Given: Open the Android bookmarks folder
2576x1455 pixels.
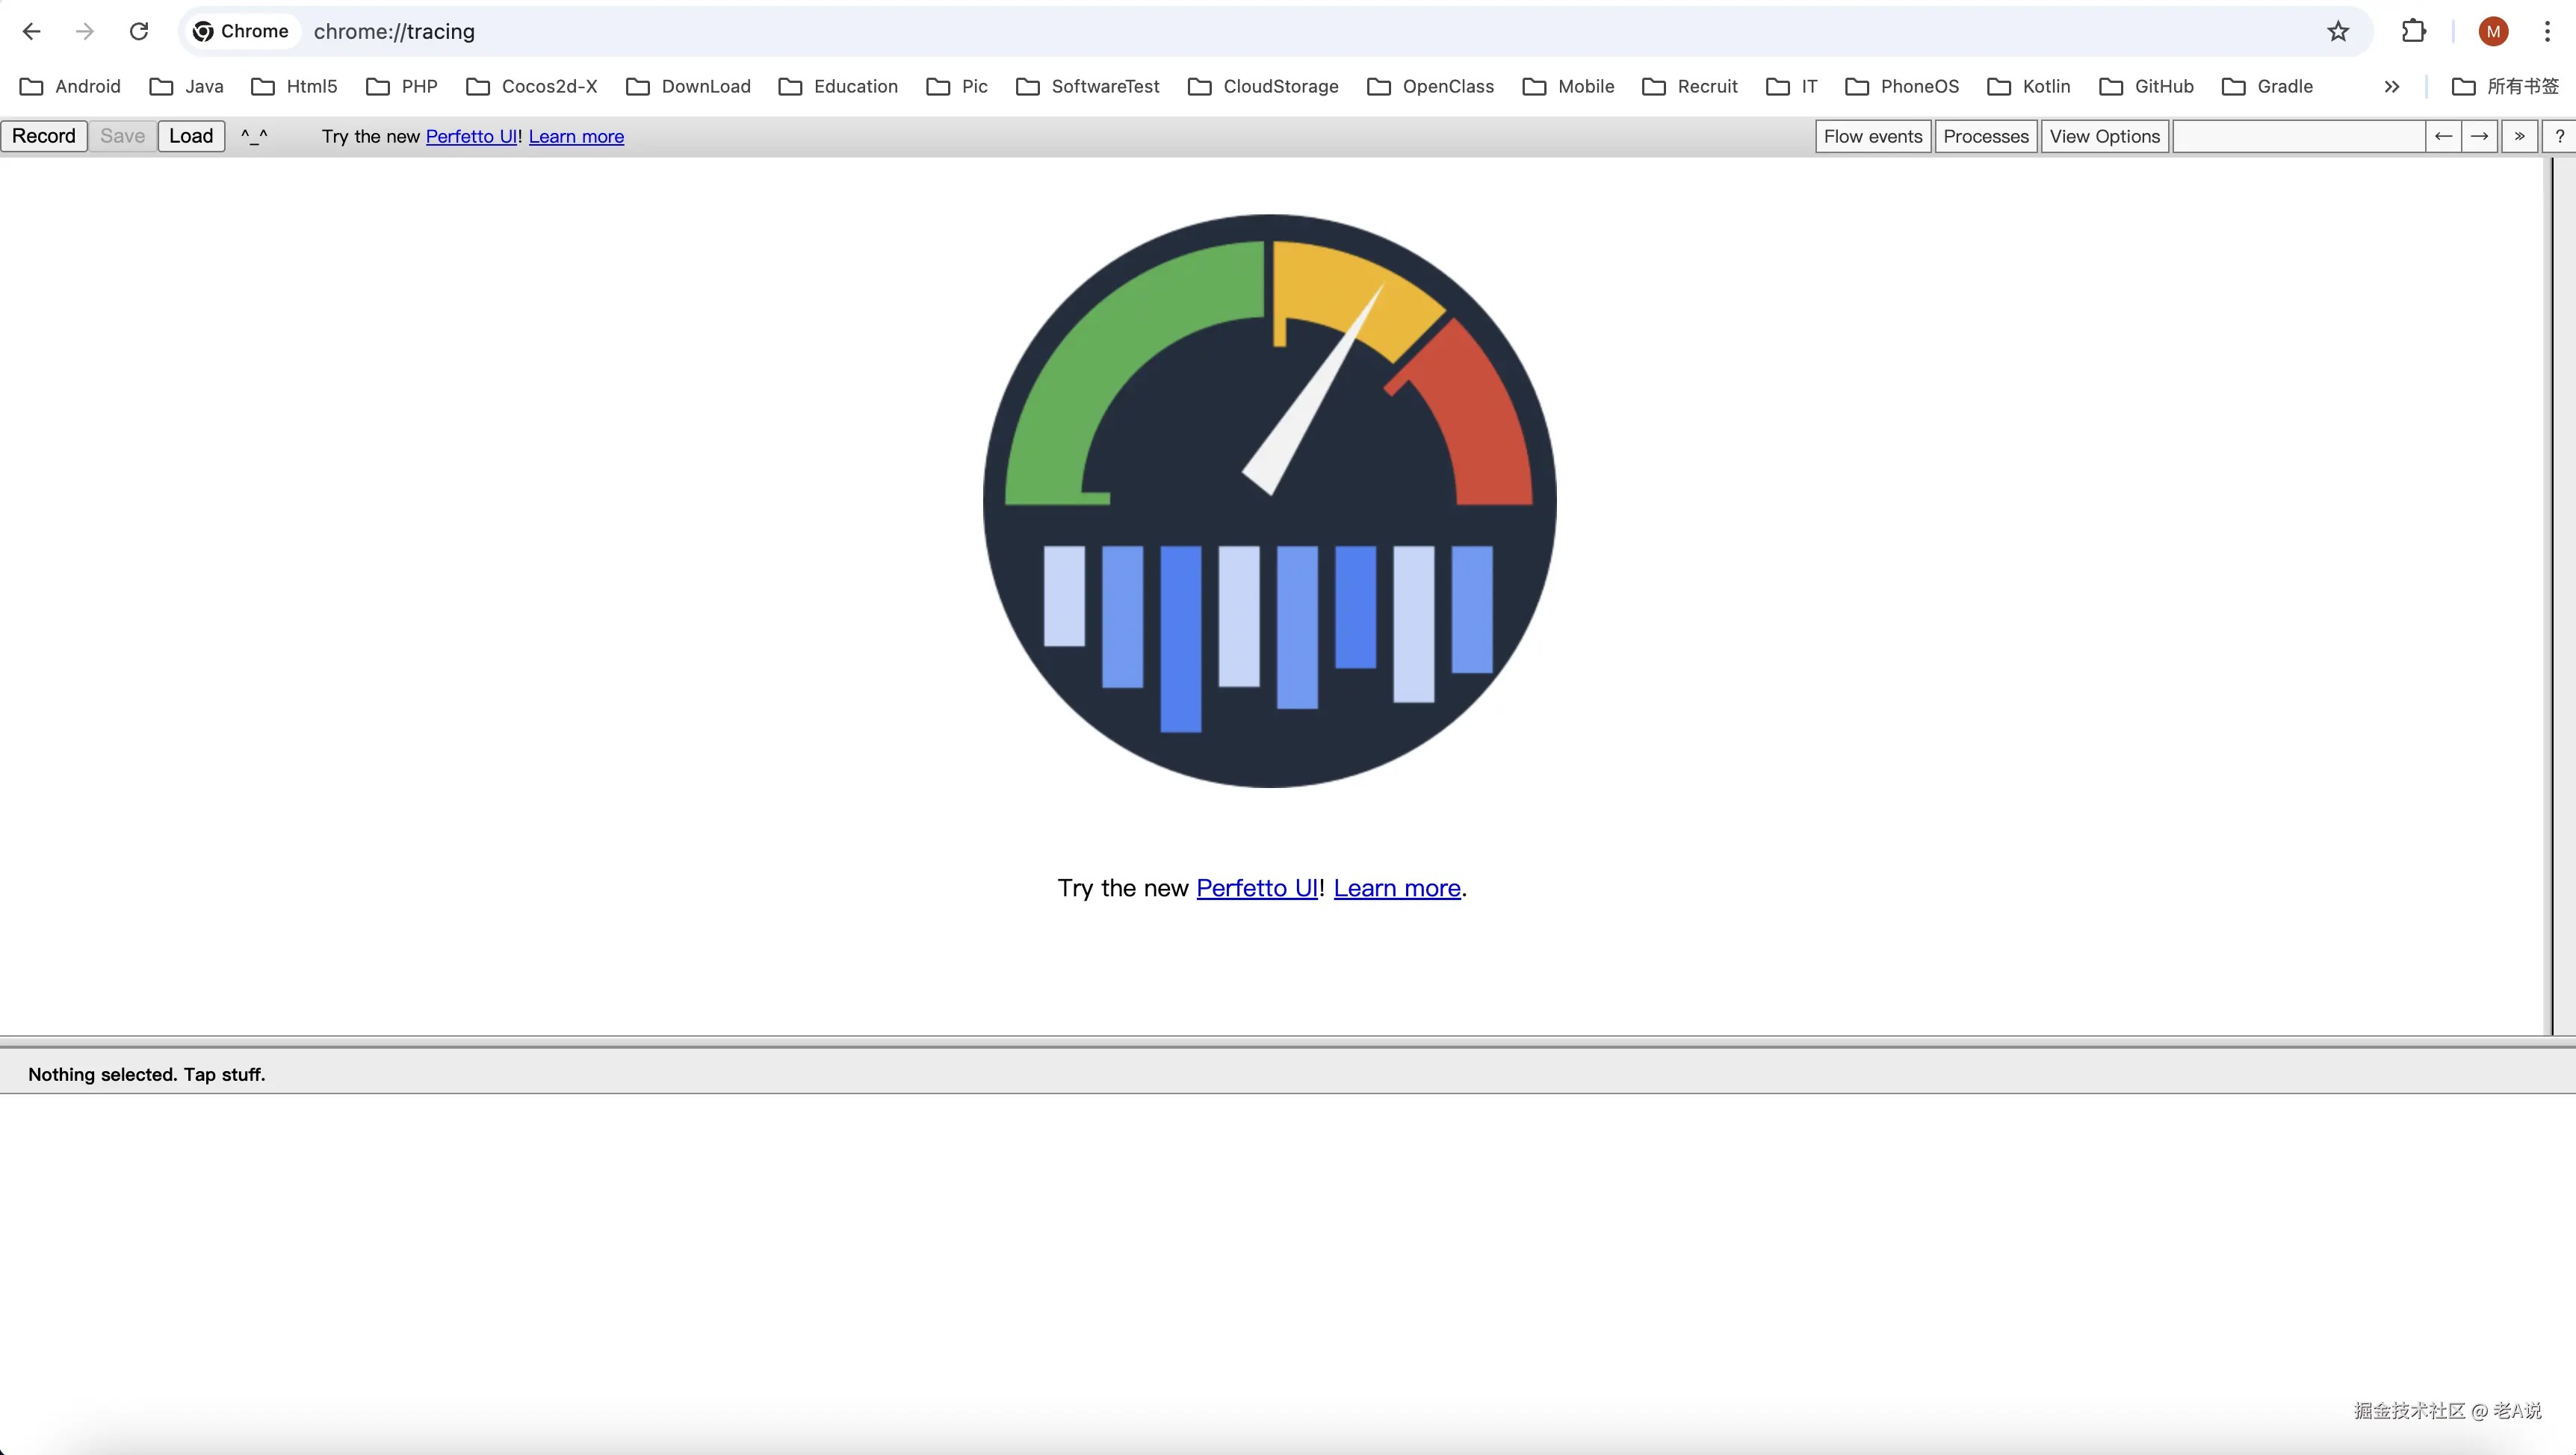Looking at the screenshot, I should tap(70, 87).
